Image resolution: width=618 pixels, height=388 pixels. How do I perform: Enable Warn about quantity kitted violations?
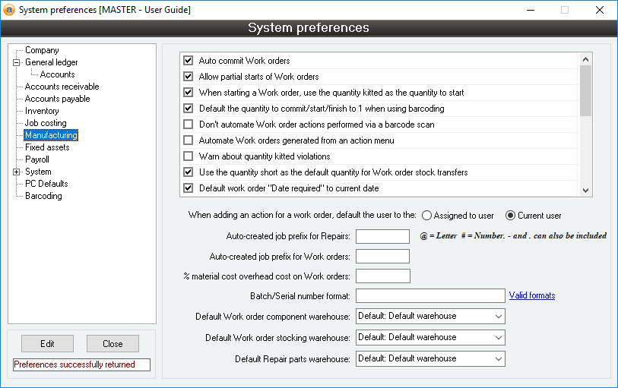189,156
